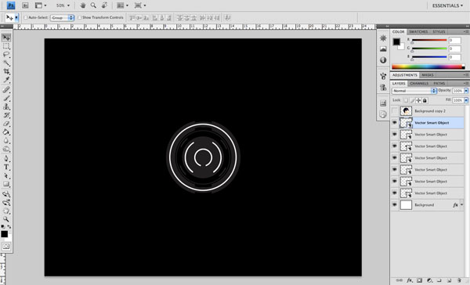Click the Add layer mask icon
Screen dimensions: 470x285
pyautogui.click(x=419, y=280)
